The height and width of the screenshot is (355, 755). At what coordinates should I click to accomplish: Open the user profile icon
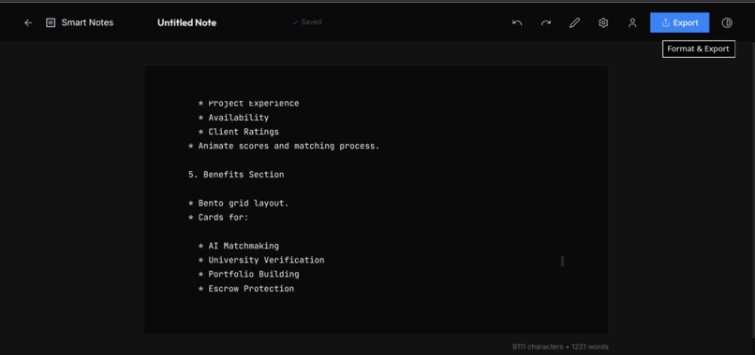pos(632,22)
